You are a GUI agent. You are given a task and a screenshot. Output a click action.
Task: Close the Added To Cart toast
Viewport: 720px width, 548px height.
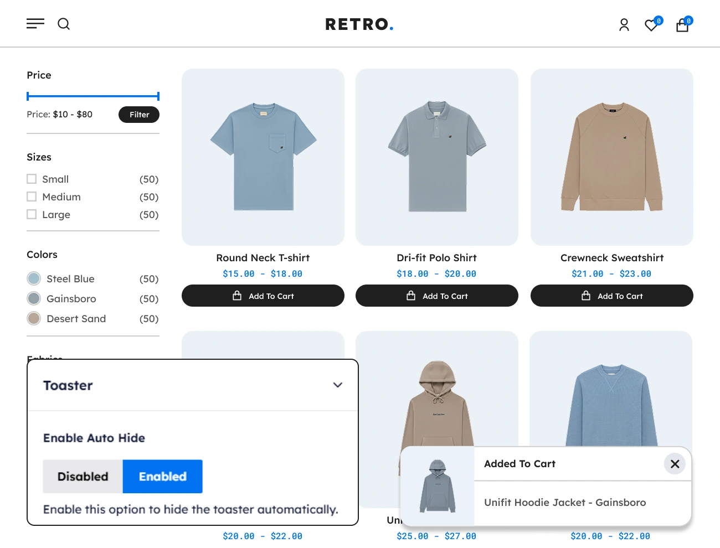click(675, 464)
